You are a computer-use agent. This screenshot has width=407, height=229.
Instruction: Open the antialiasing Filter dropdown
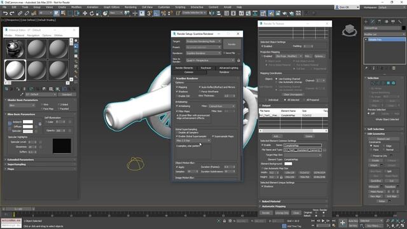(222, 106)
